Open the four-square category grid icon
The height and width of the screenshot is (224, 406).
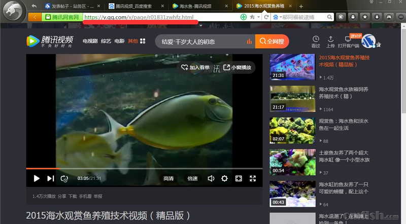click(x=143, y=41)
